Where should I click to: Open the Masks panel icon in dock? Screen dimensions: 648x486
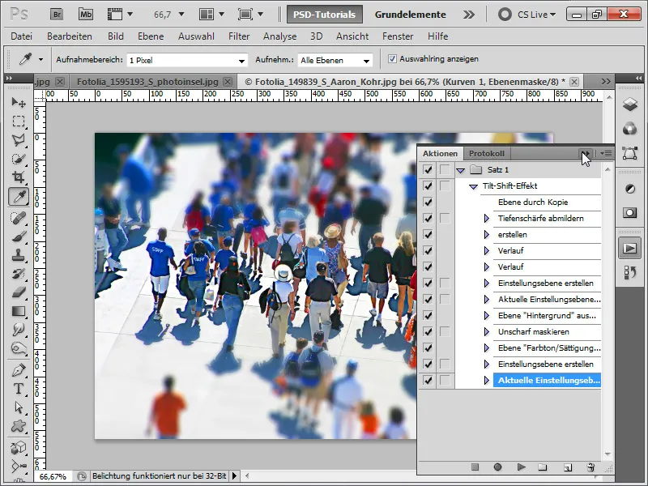[x=630, y=213]
